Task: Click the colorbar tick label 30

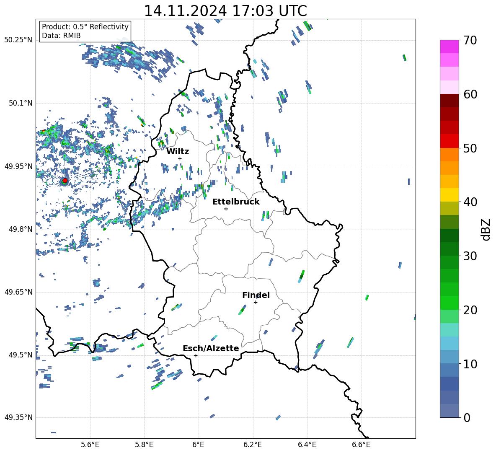Action: point(470,256)
